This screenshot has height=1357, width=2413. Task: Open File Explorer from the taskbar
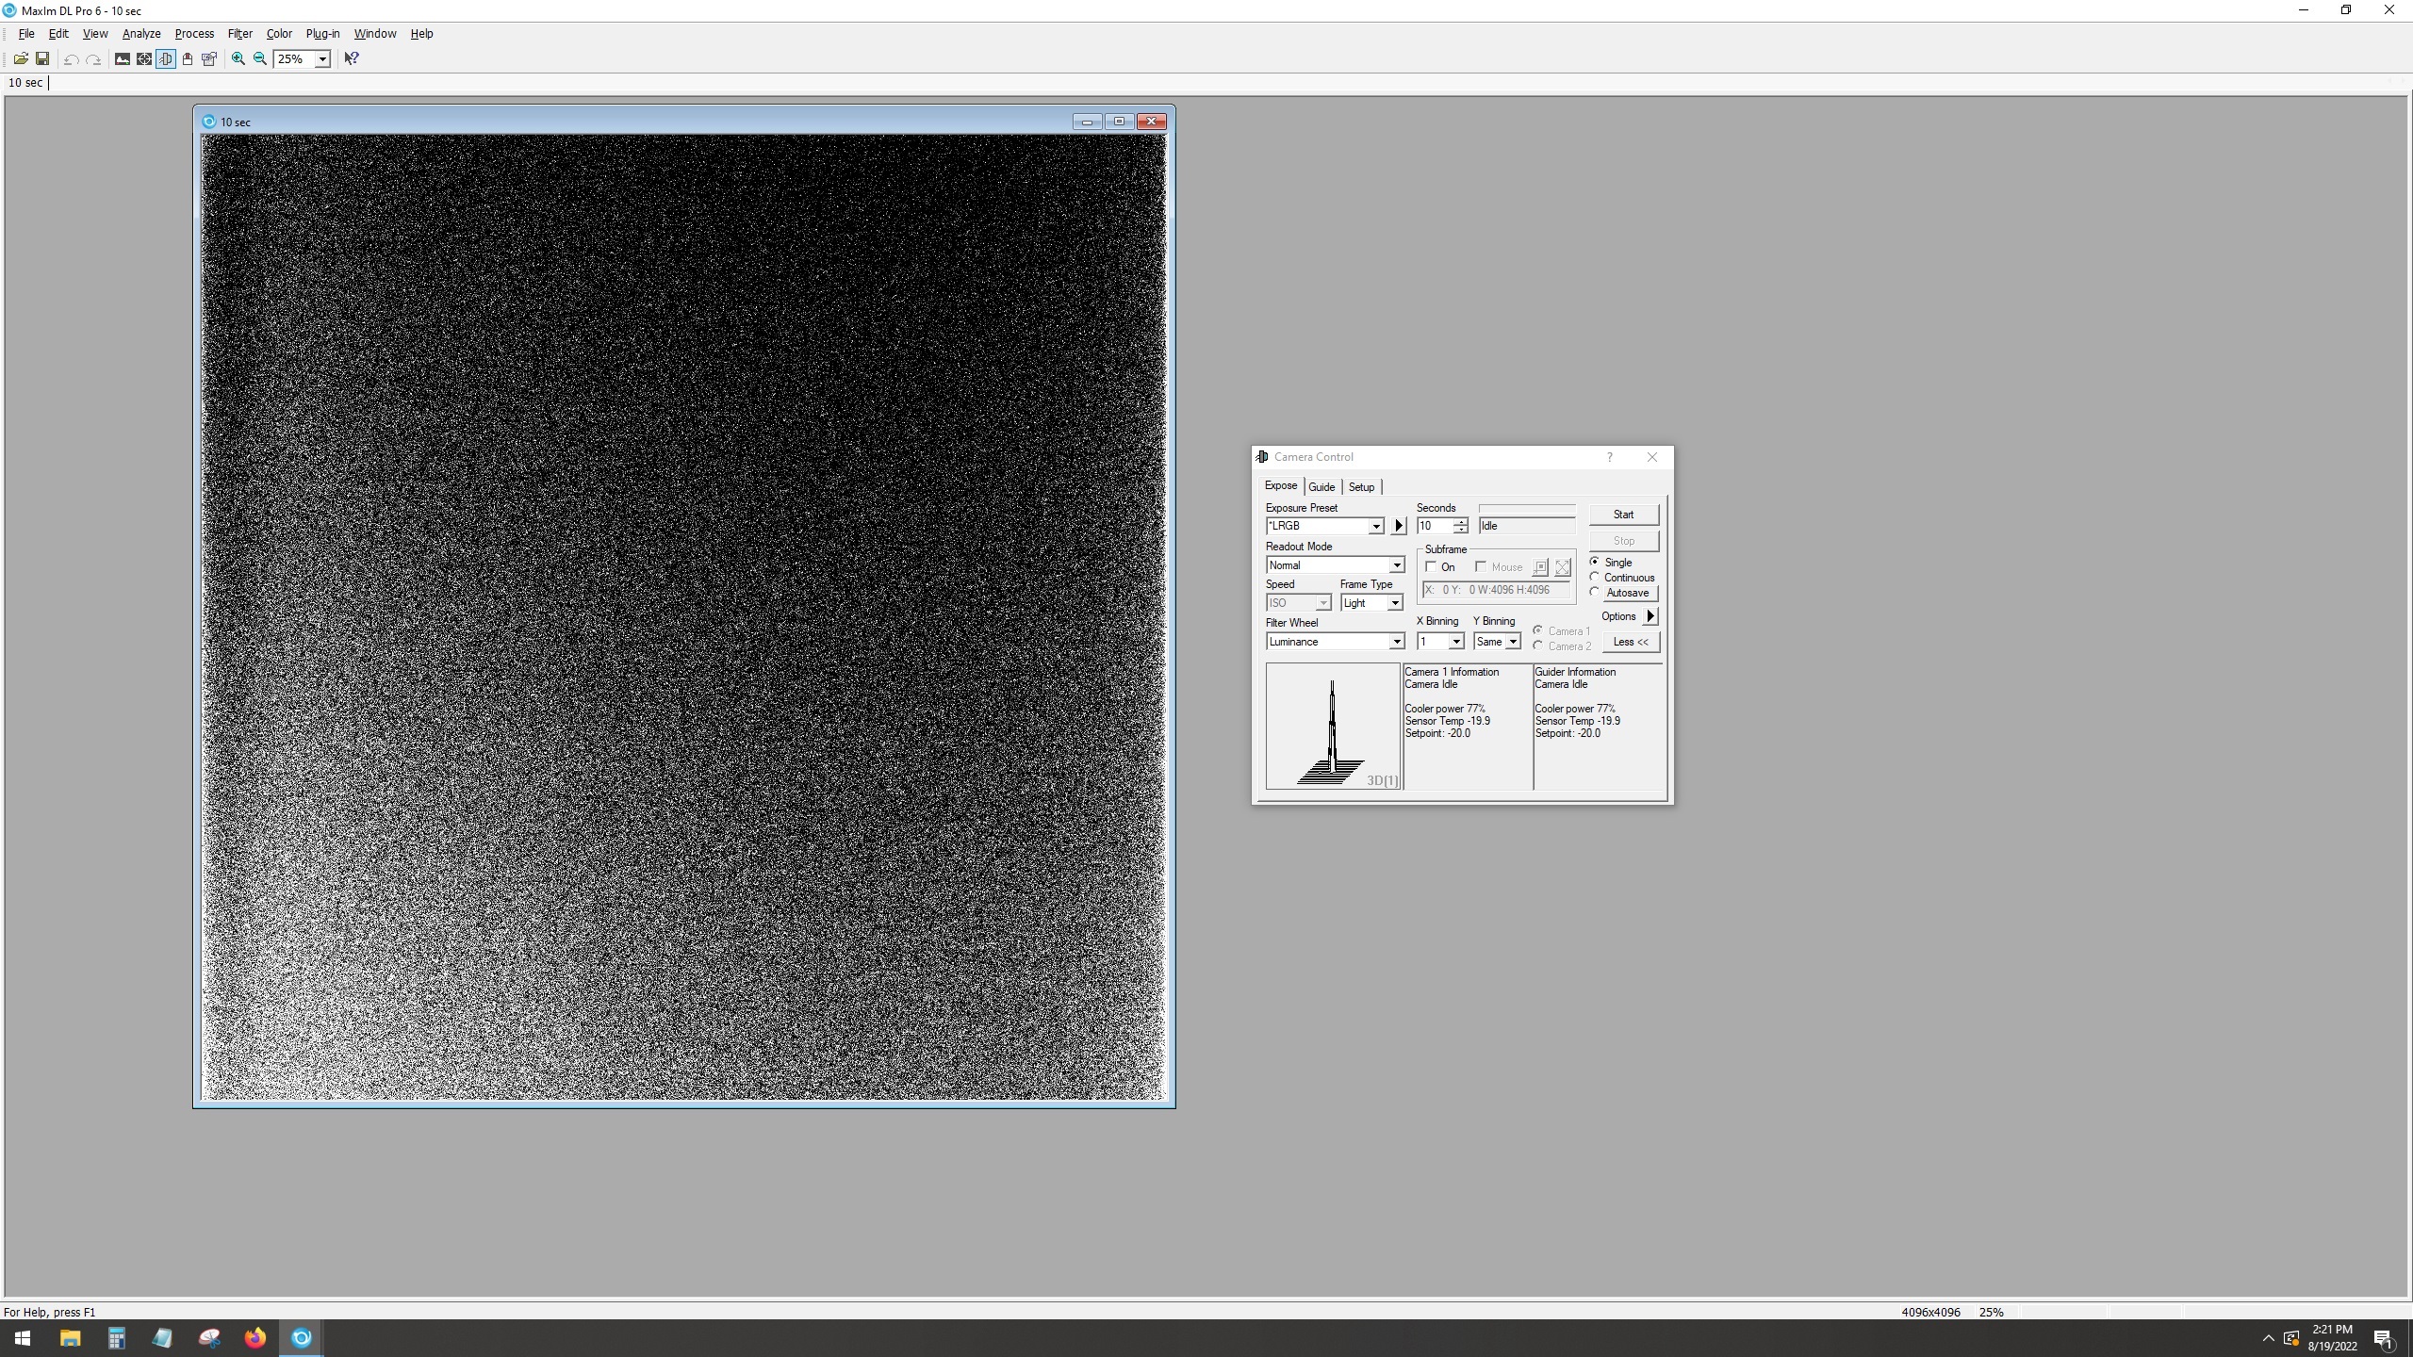(70, 1338)
